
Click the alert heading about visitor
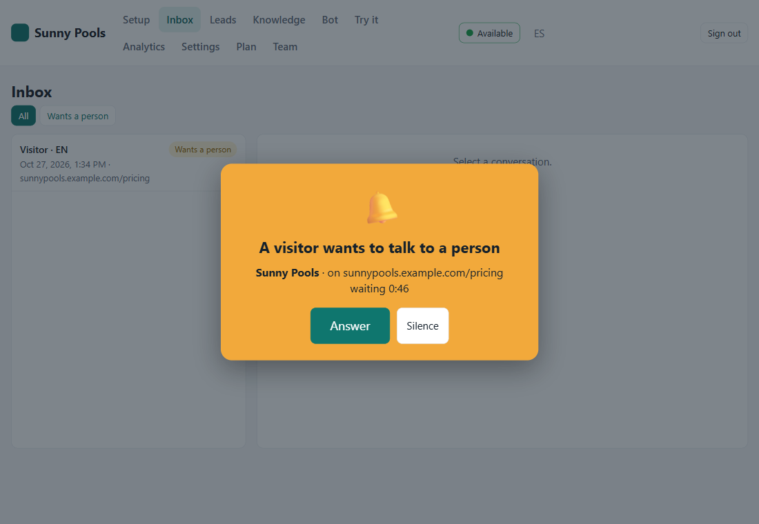pyautogui.click(x=379, y=248)
